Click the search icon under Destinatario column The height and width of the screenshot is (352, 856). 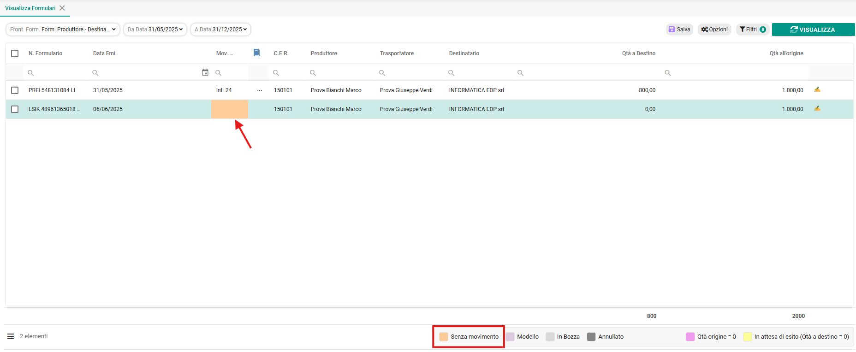click(452, 73)
